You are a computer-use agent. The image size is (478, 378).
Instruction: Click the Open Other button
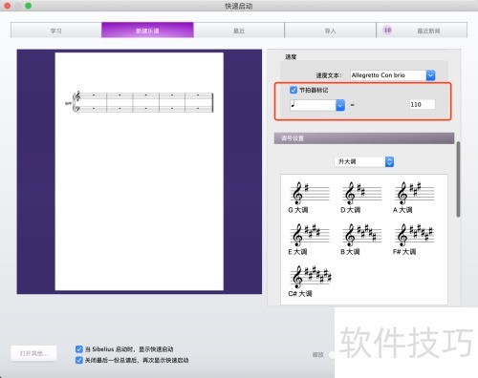pyautogui.click(x=33, y=353)
